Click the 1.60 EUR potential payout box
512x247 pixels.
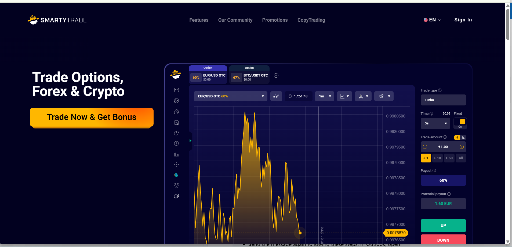click(443, 204)
